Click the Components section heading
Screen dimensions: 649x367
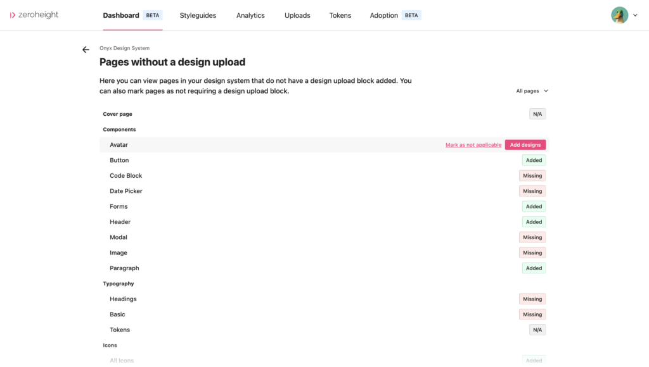pyautogui.click(x=119, y=129)
